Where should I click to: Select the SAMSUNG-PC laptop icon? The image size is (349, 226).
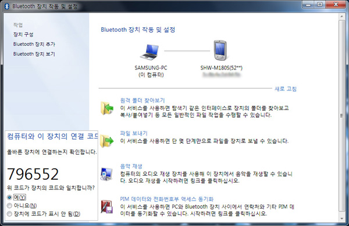pyautogui.click(x=150, y=52)
